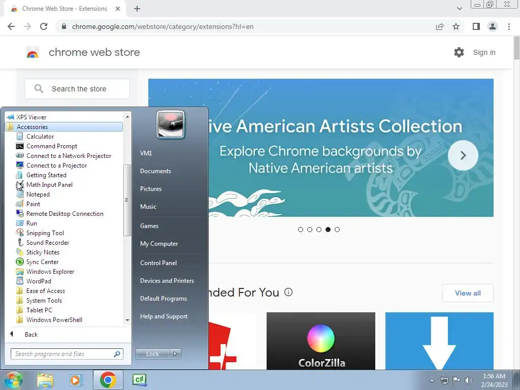The width and height of the screenshot is (520, 390).
Task: Open Getting Started
Action: (46, 175)
